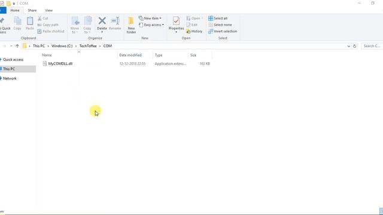The image size is (383, 215).
Task: Switch to the Share tab
Action: point(32,10)
